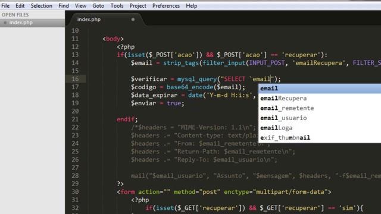The image size is (381, 214).
Task: Click the form tag on line 30
Action: [127, 192]
